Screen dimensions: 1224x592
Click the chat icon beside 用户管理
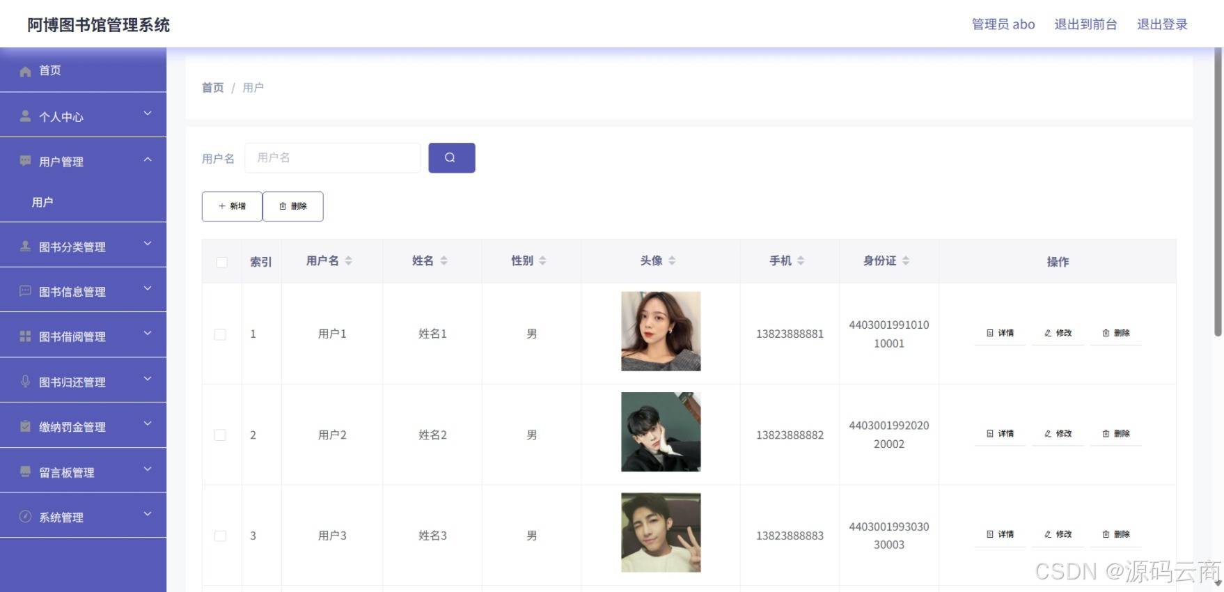[x=25, y=161]
